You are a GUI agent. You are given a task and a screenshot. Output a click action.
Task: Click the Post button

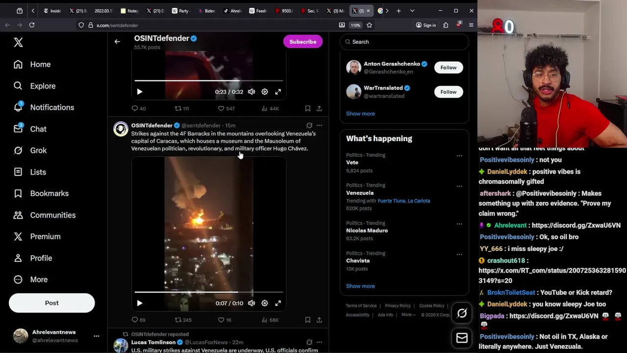click(51, 303)
